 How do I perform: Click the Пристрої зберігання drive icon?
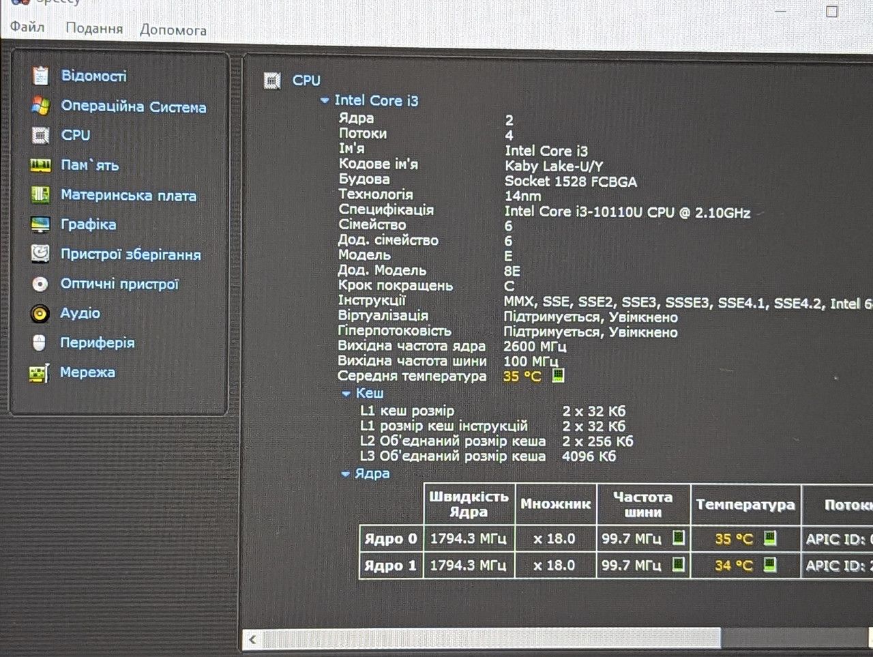pos(41,254)
